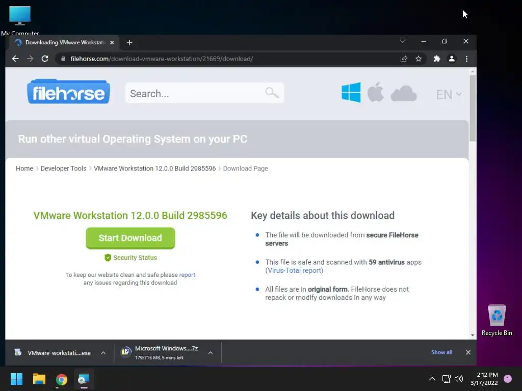Click the scrollbar down arrow
522x391 pixels.
(x=473, y=336)
